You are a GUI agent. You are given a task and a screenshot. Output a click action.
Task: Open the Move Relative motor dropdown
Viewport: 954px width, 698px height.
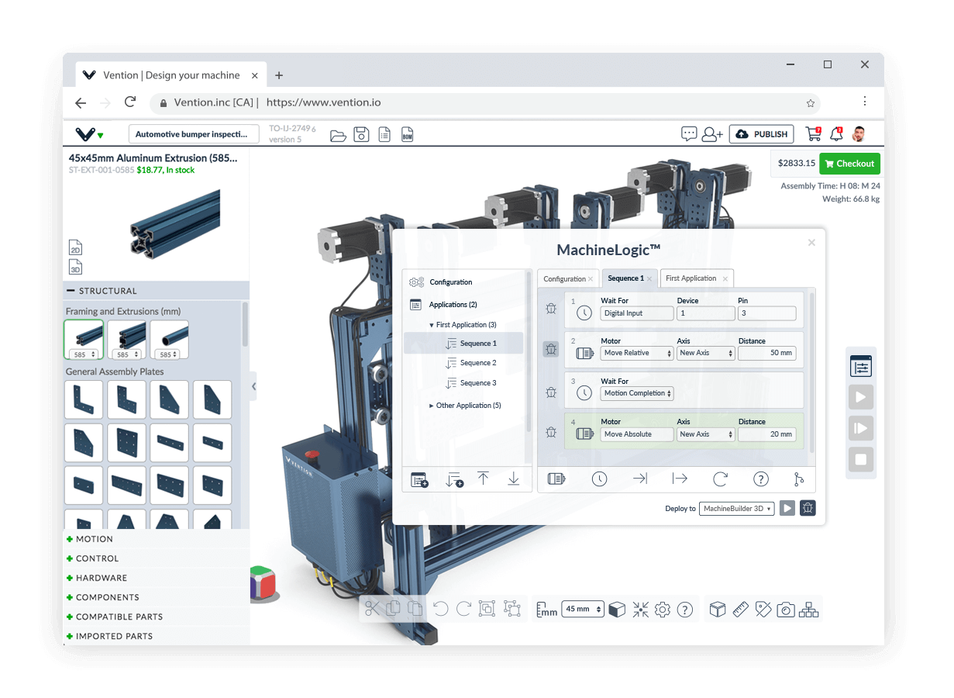coord(637,353)
